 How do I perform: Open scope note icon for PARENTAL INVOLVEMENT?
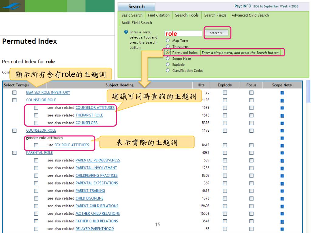pos(282,168)
